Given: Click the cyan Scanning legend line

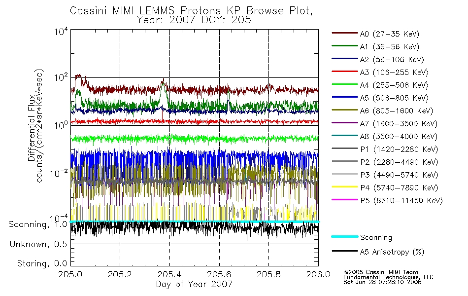Looking at the screenshot, I should pyautogui.click(x=345, y=236).
